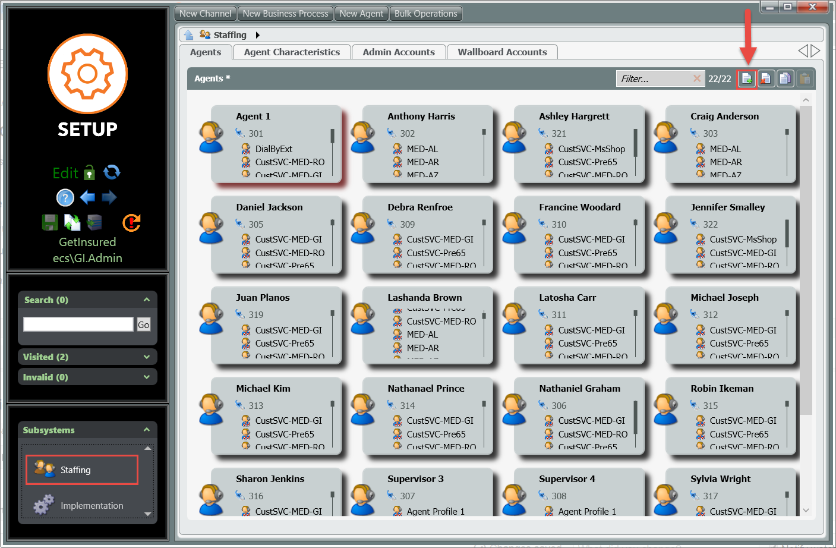836x548 pixels.
Task: Click the green floppy disk save icon
Action: (x=50, y=222)
